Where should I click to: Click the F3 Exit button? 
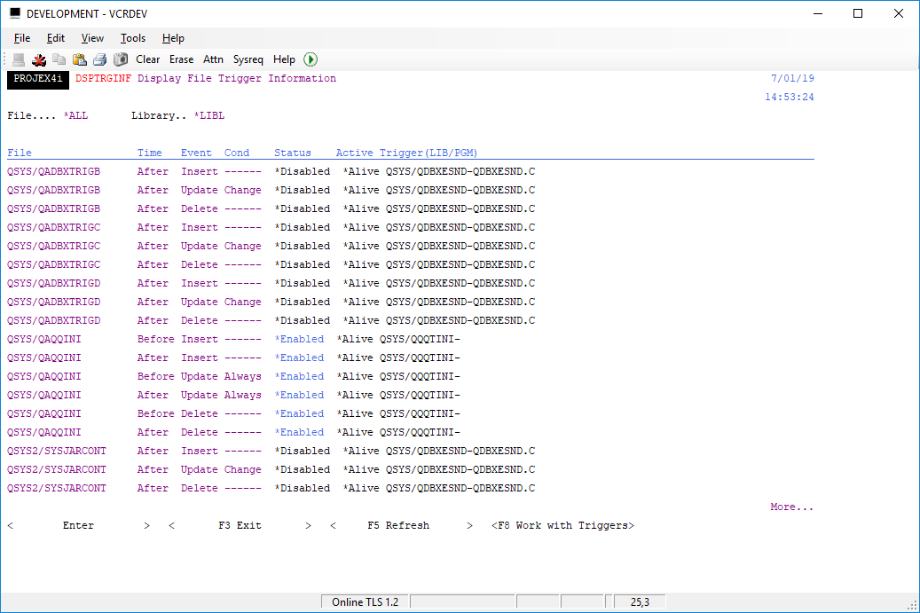click(240, 525)
